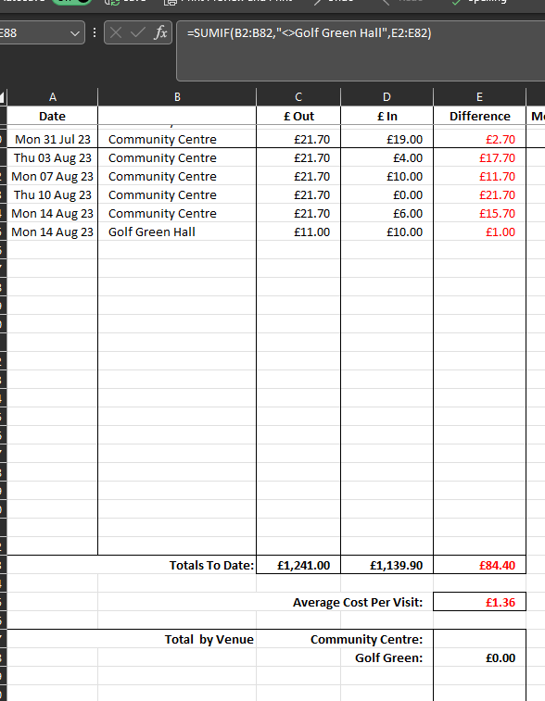
Task: Select the £21.70 Difference cell in red
Action: click(480, 194)
